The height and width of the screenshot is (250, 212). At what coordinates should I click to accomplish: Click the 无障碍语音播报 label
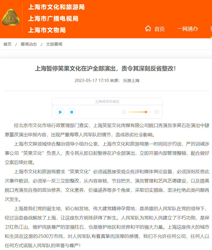click(x=107, y=102)
